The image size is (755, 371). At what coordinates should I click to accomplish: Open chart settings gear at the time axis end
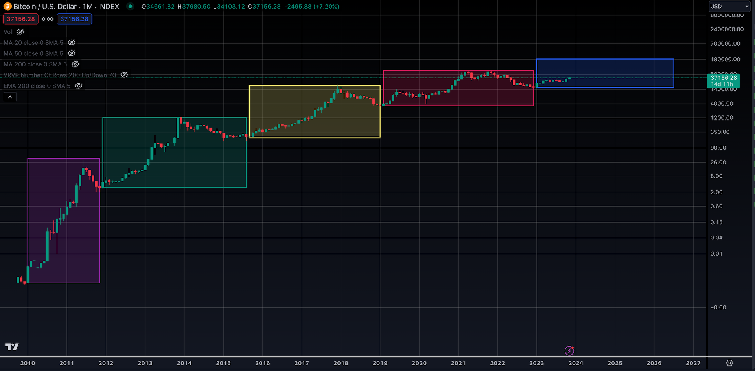click(x=729, y=363)
